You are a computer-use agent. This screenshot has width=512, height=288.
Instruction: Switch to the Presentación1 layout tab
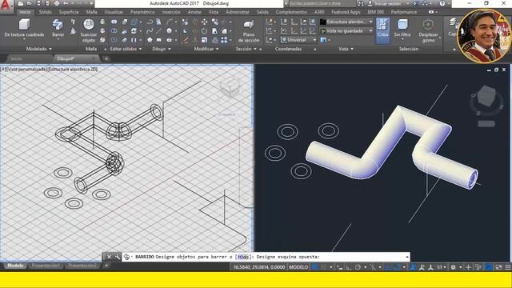tap(46, 266)
